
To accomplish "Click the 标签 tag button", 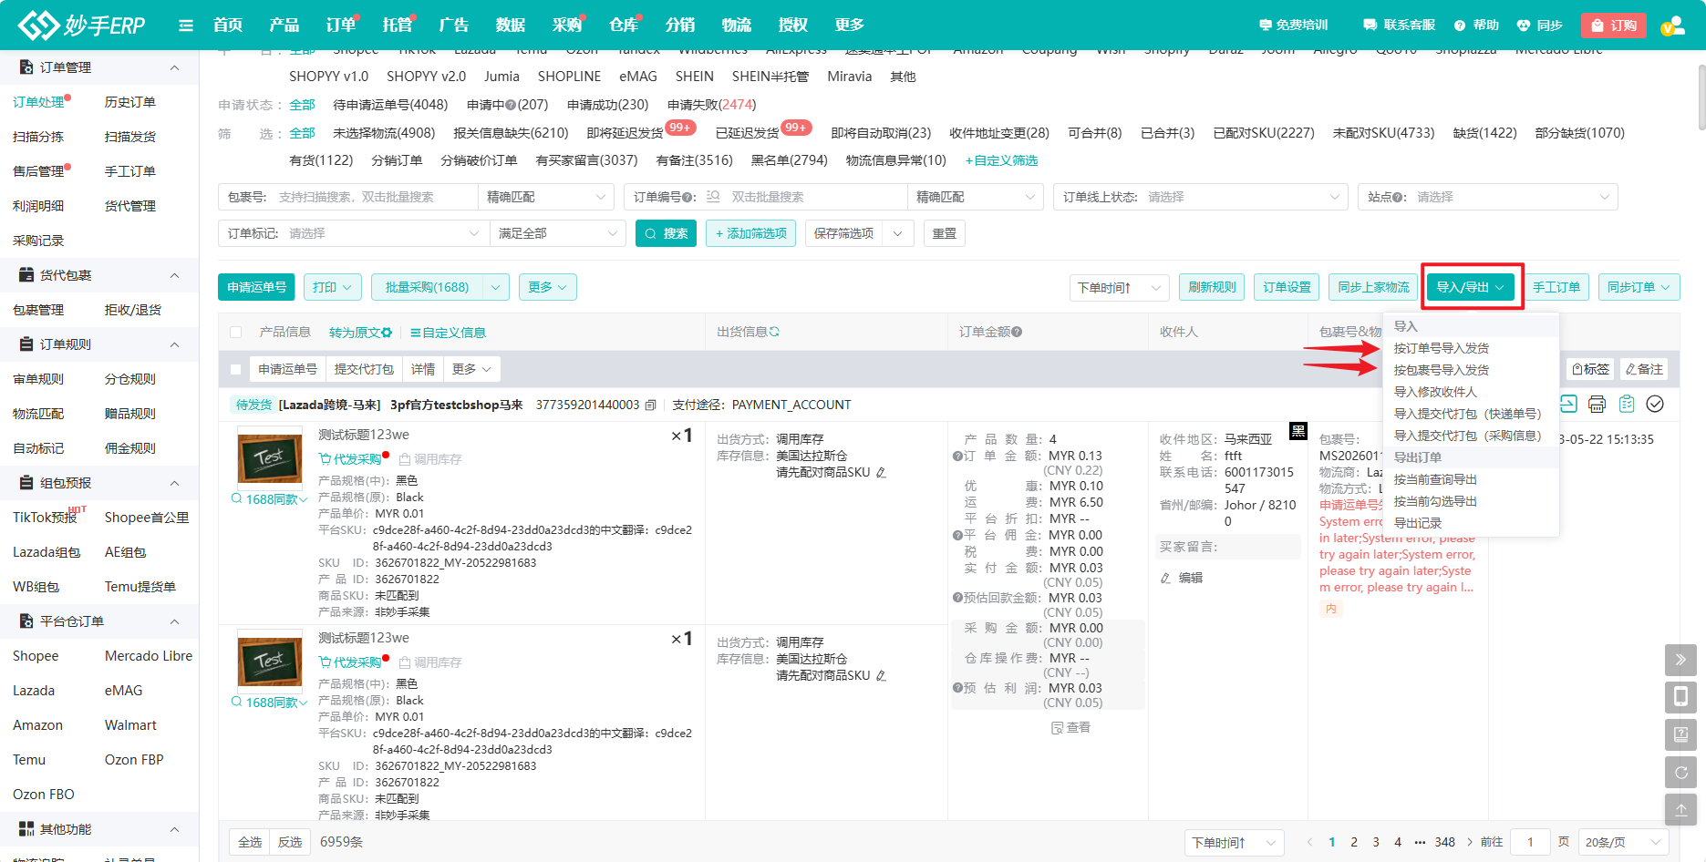I will coord(1591,369).
